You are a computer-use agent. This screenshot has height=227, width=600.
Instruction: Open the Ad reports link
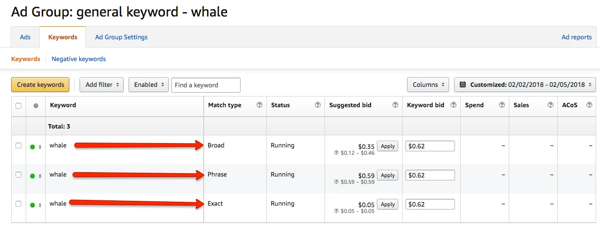[x=577, y=37]
